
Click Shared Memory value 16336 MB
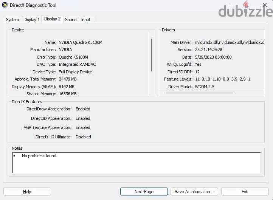[x=68, y=94]
